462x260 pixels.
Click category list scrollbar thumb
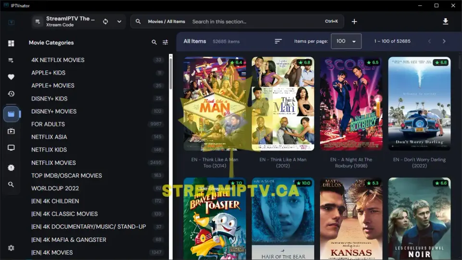point(170,74)
